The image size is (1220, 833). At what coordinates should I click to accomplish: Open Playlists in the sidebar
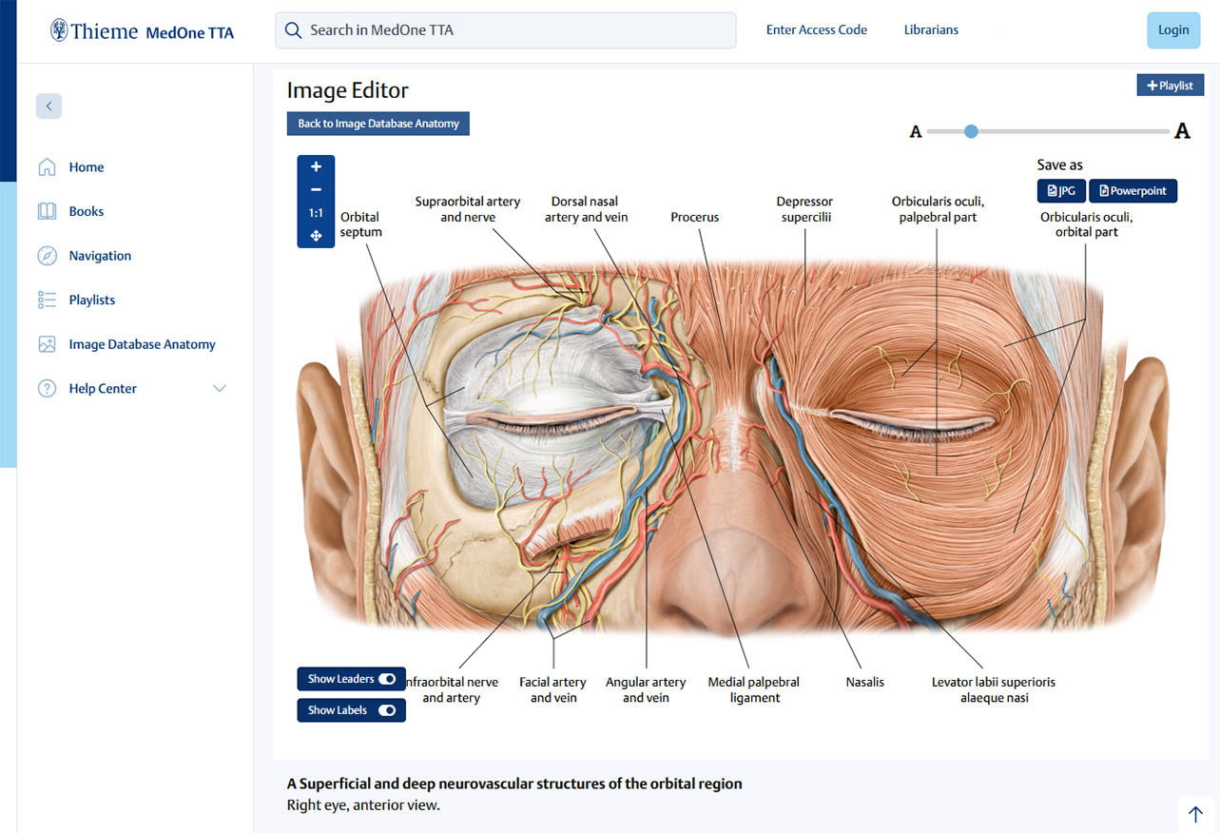pos(91,300)
